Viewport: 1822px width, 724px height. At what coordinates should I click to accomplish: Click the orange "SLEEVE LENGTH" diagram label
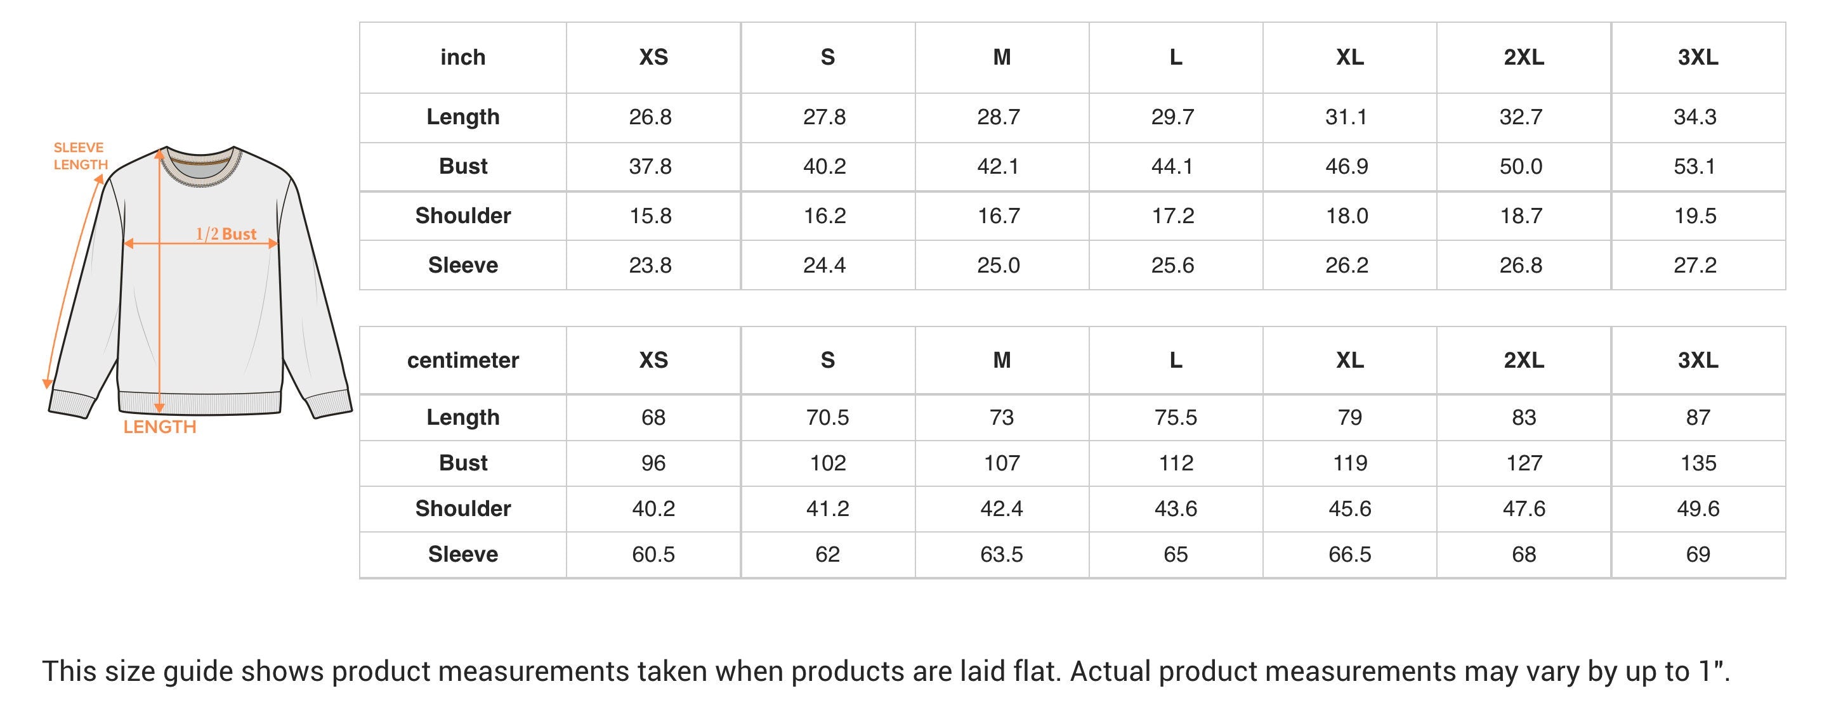[80, 156]
